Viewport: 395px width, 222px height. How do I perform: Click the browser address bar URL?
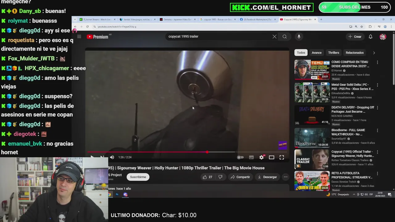(x=117, y=27)
